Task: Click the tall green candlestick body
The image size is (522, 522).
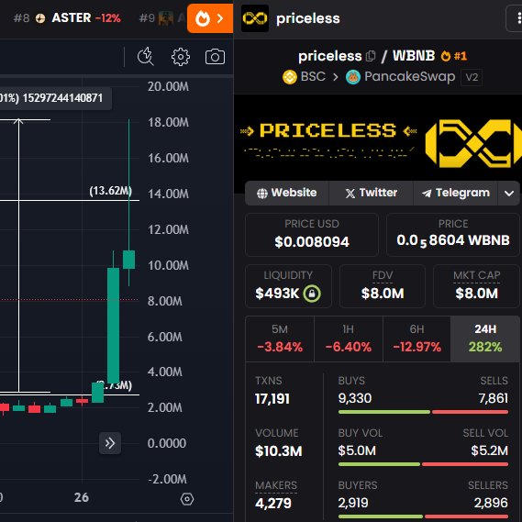Action: (113, 326)
